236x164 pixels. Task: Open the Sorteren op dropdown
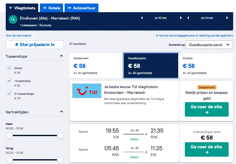tap(209, 45)
